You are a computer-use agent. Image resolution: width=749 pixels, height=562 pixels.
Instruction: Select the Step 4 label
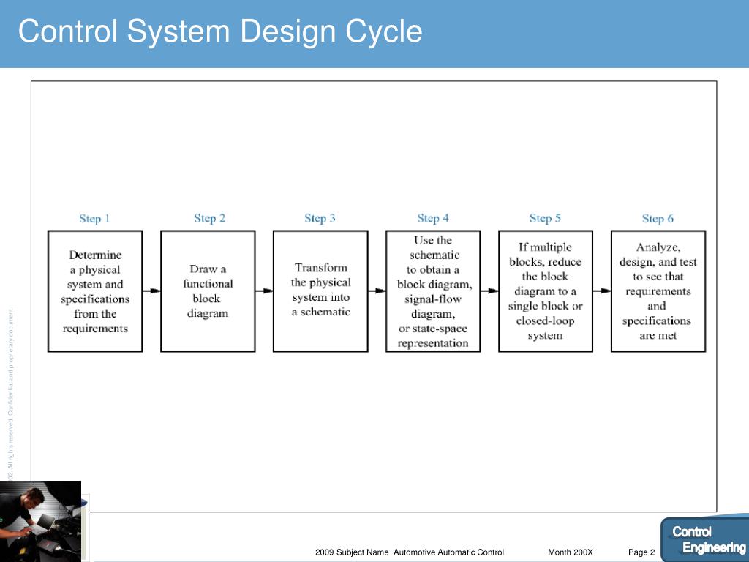(x=433, y=218)
